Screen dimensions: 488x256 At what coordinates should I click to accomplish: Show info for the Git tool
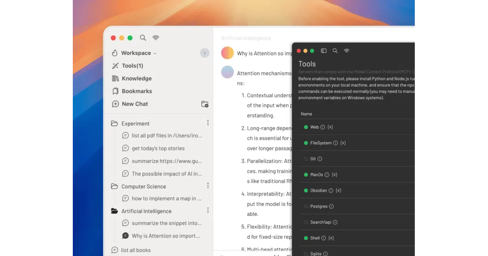tap(320, 159)
